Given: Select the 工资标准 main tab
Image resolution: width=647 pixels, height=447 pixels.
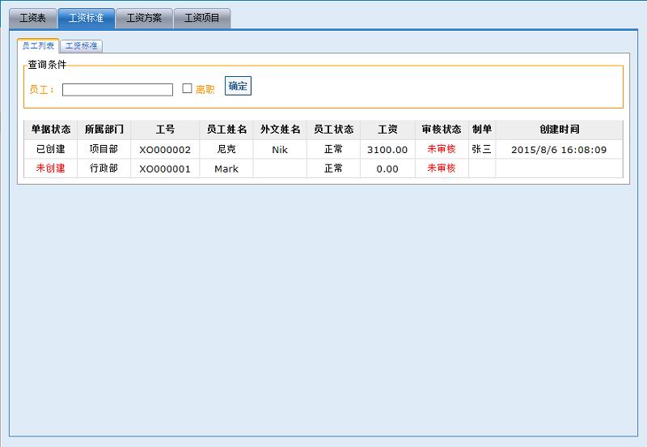Looking at the screenshot, I should click(x=87, y=18).
